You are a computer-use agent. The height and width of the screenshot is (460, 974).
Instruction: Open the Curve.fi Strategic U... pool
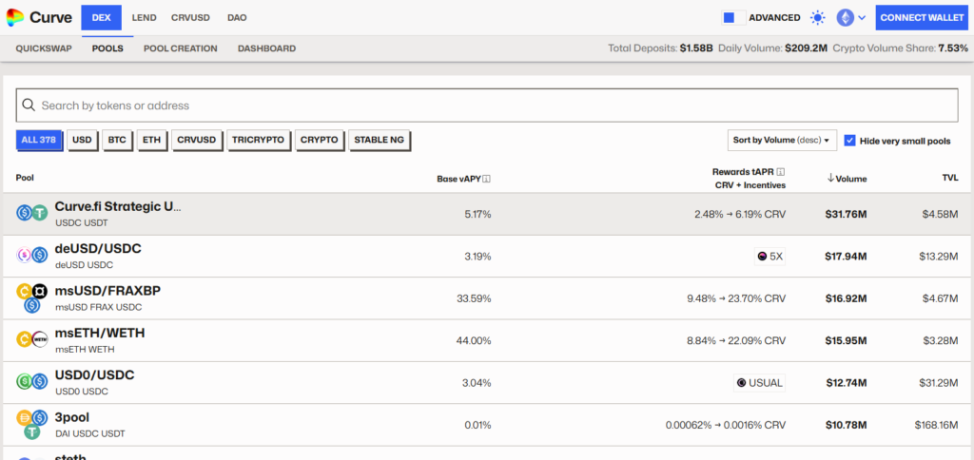pos(118,207)
